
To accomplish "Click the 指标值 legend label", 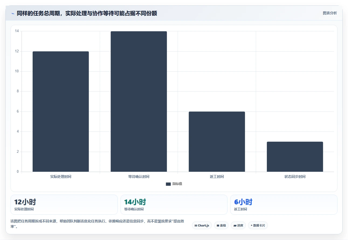I will pyautogui.click(x=177, y=184).
